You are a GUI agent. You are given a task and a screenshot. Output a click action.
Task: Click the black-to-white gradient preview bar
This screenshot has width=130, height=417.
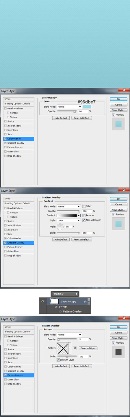(67, 216)
